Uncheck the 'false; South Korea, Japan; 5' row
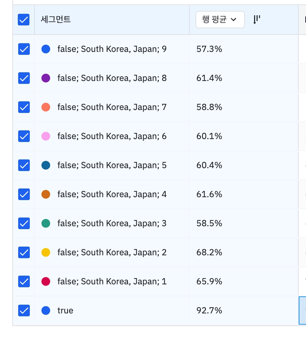The image size is (306, 337). (24, 165)
